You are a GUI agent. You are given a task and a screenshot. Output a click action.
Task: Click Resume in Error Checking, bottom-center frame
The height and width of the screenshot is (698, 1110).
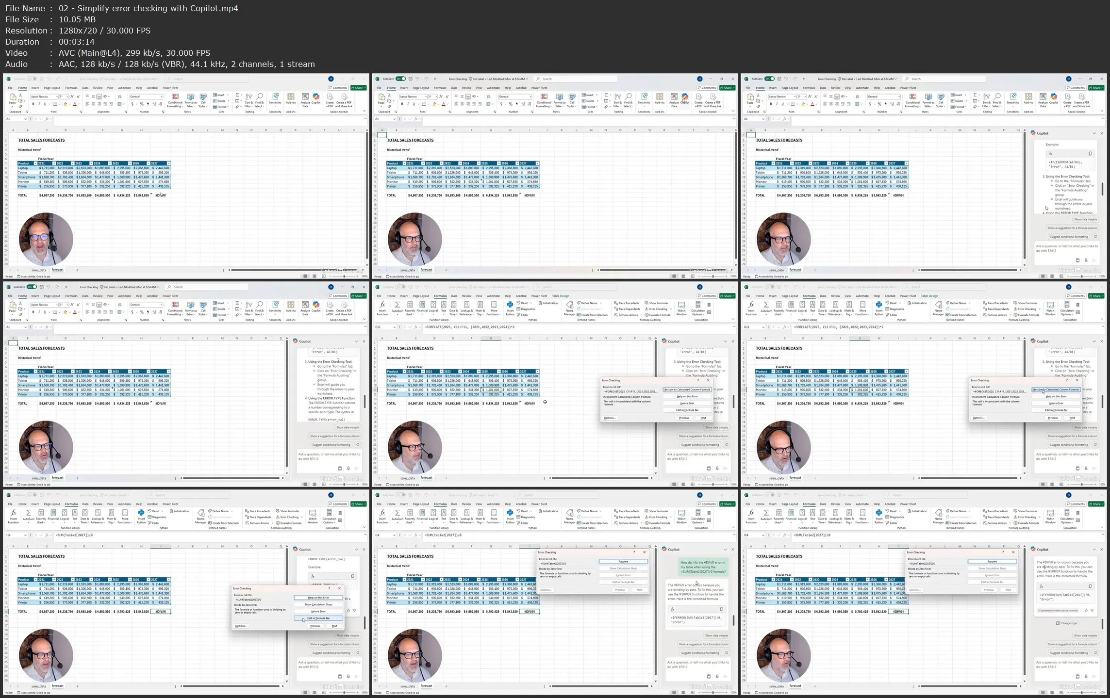(623, 561)
